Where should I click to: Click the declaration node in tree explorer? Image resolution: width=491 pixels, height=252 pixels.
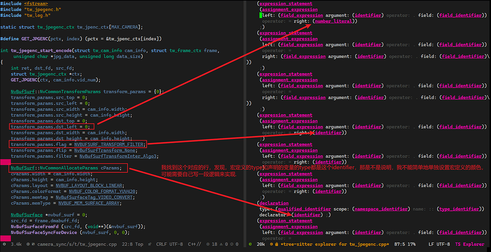tap(274, 203)
